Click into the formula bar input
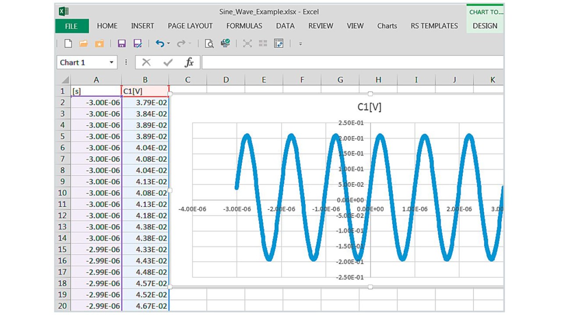The width and height of the screenshot is (561, 315). [352, 63]
